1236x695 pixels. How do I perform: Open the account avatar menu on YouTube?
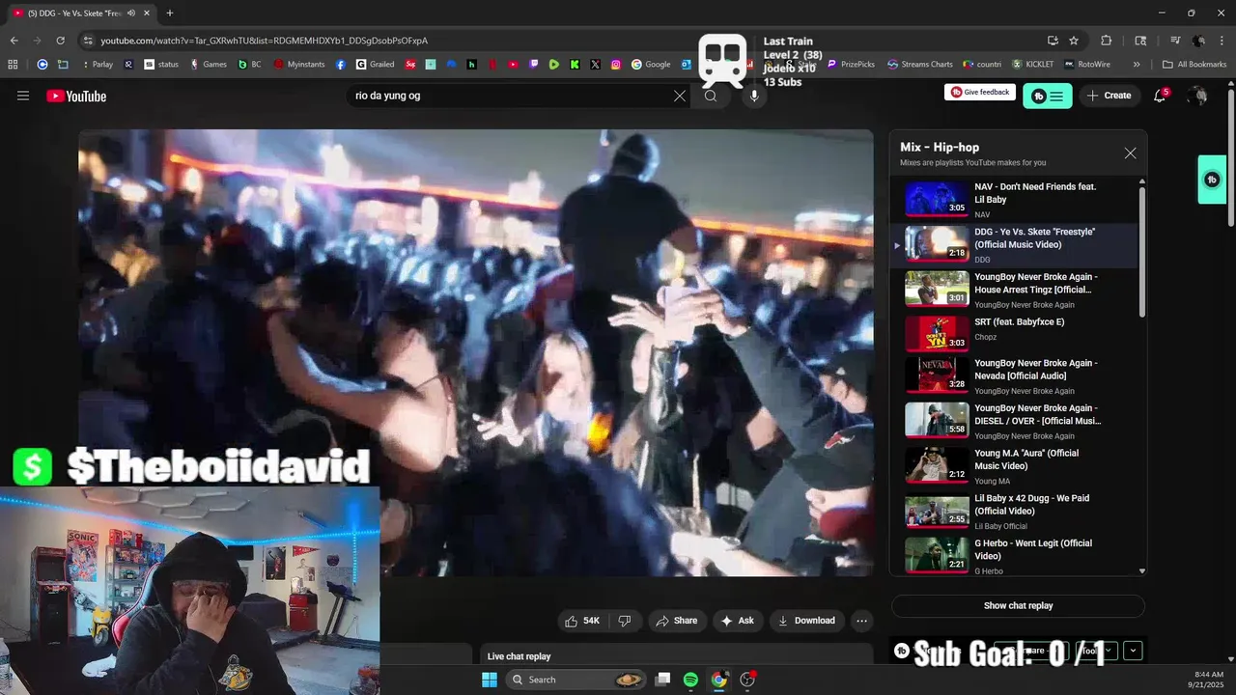coord(1197,96)
